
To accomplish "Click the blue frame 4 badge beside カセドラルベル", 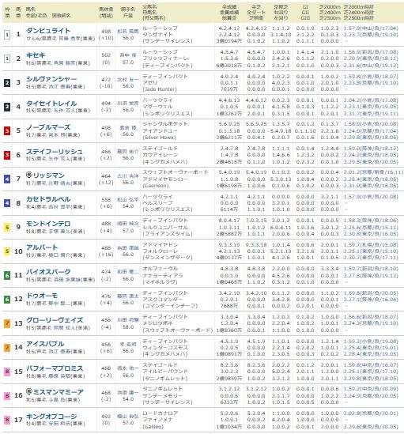I will pos(7,203).
